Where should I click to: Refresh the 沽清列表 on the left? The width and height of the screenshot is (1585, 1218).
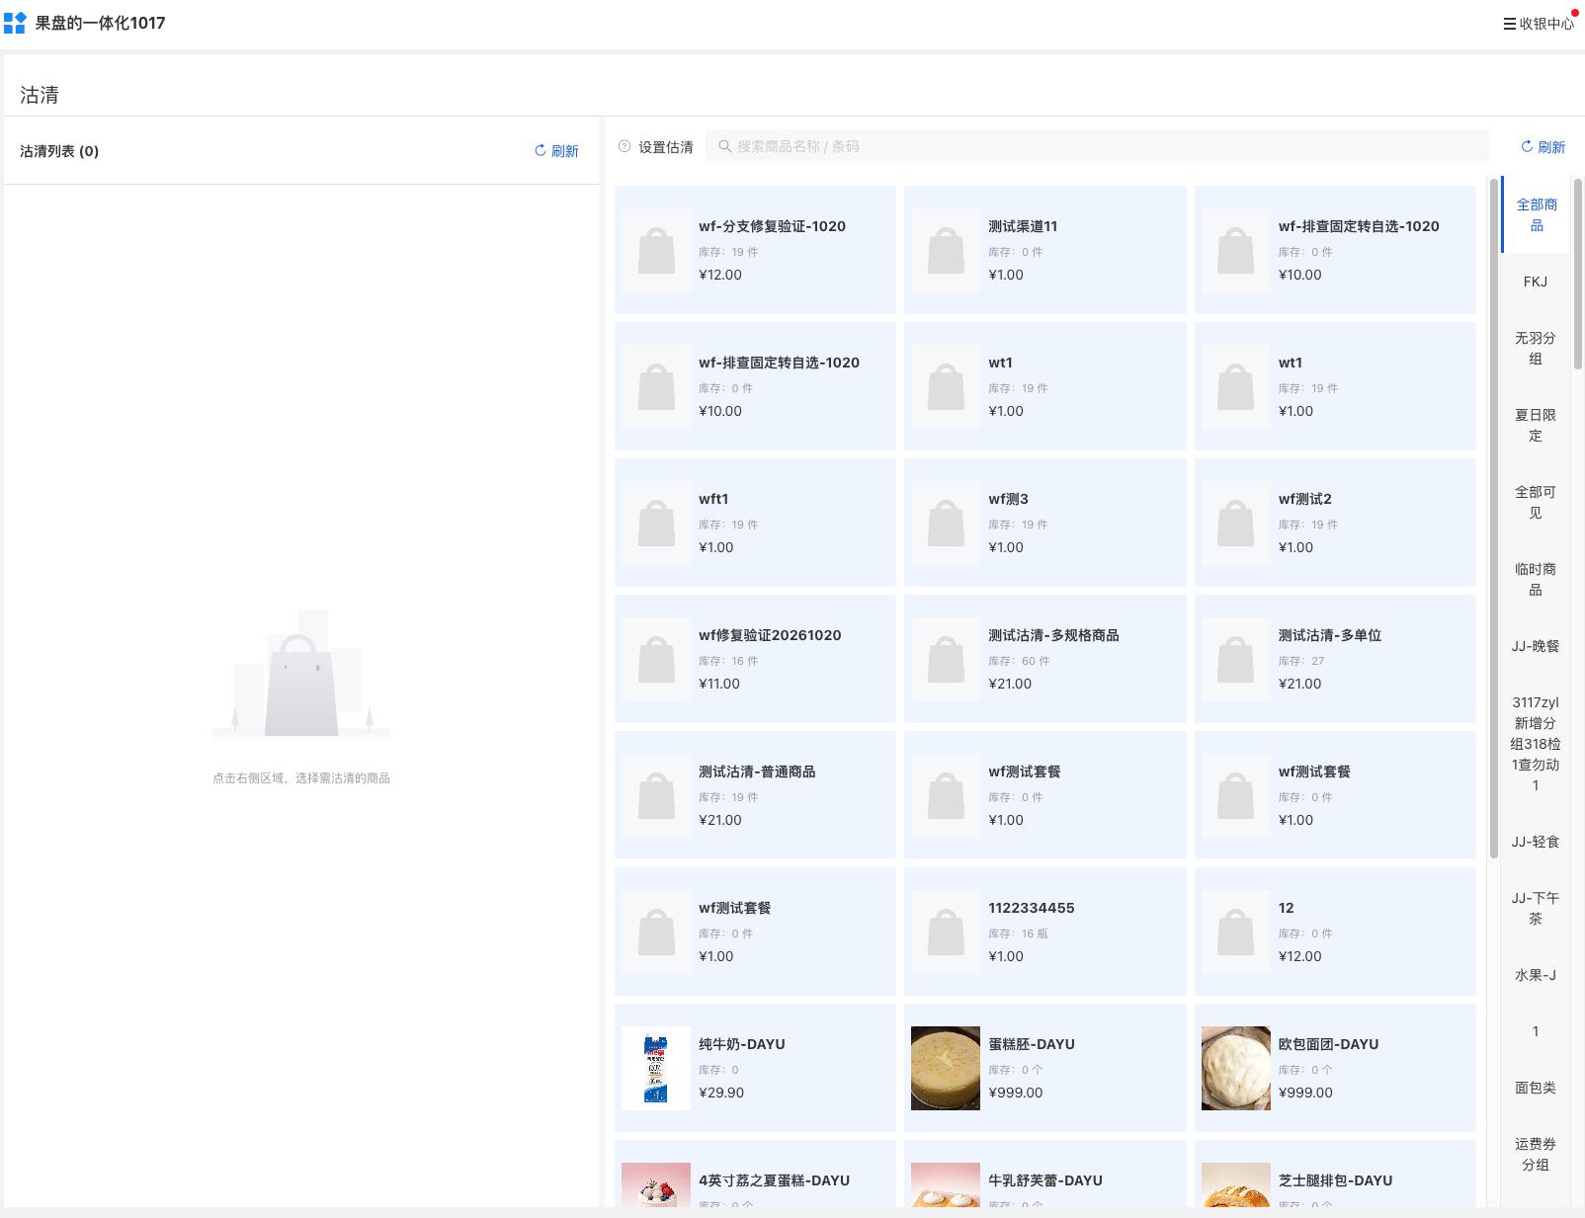click(556, 151)
